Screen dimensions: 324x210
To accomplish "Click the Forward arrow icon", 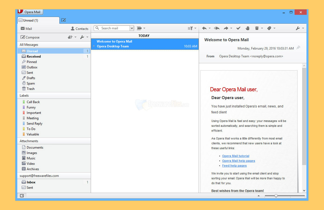I will [226, 28].
